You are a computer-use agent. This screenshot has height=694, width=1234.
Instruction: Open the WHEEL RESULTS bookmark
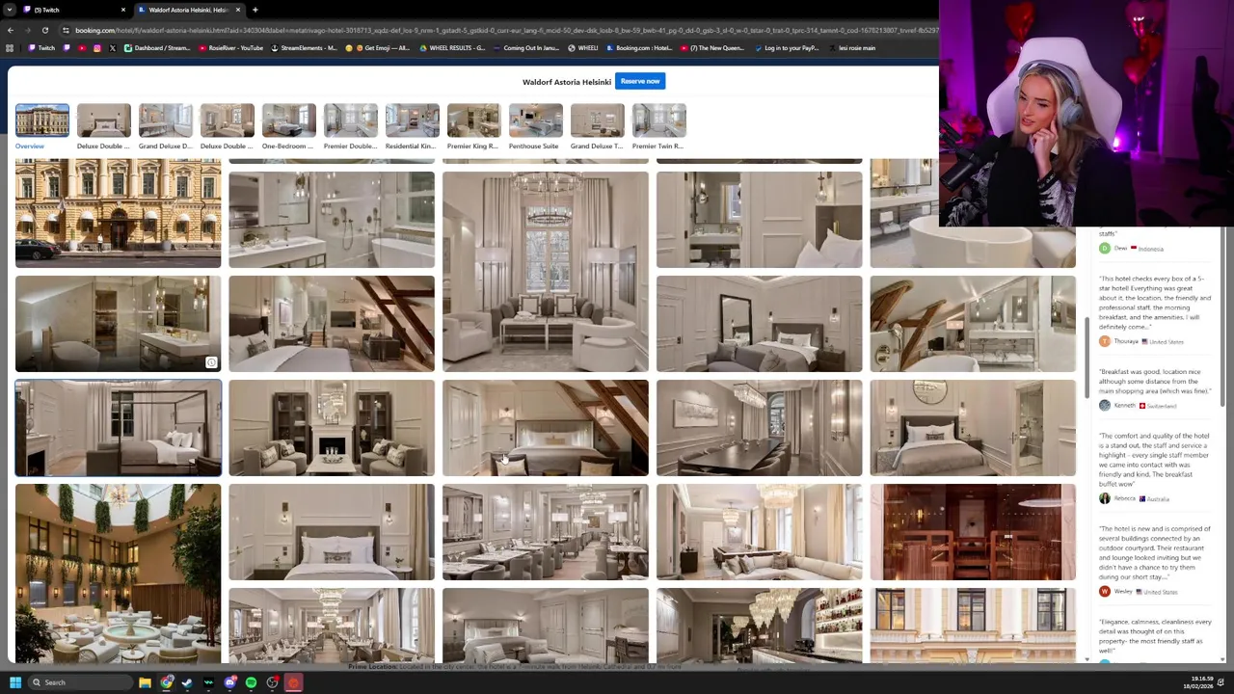coord(452,48)
